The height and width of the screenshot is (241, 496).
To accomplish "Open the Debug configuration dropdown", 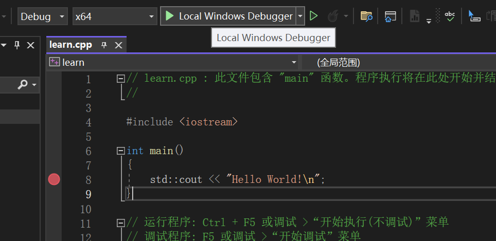I will tap(43, 16).
